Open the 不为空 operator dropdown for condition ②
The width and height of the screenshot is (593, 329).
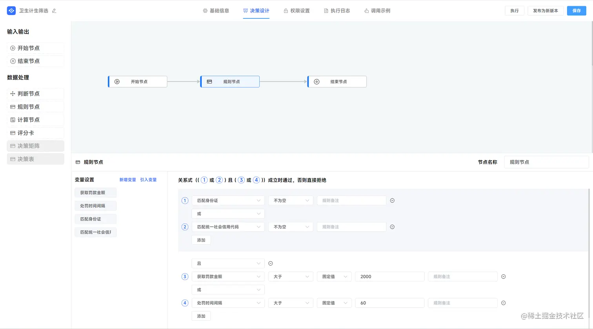(x=290, y=226)
